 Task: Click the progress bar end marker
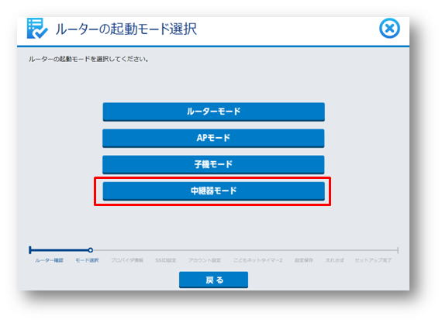[398, 250]
